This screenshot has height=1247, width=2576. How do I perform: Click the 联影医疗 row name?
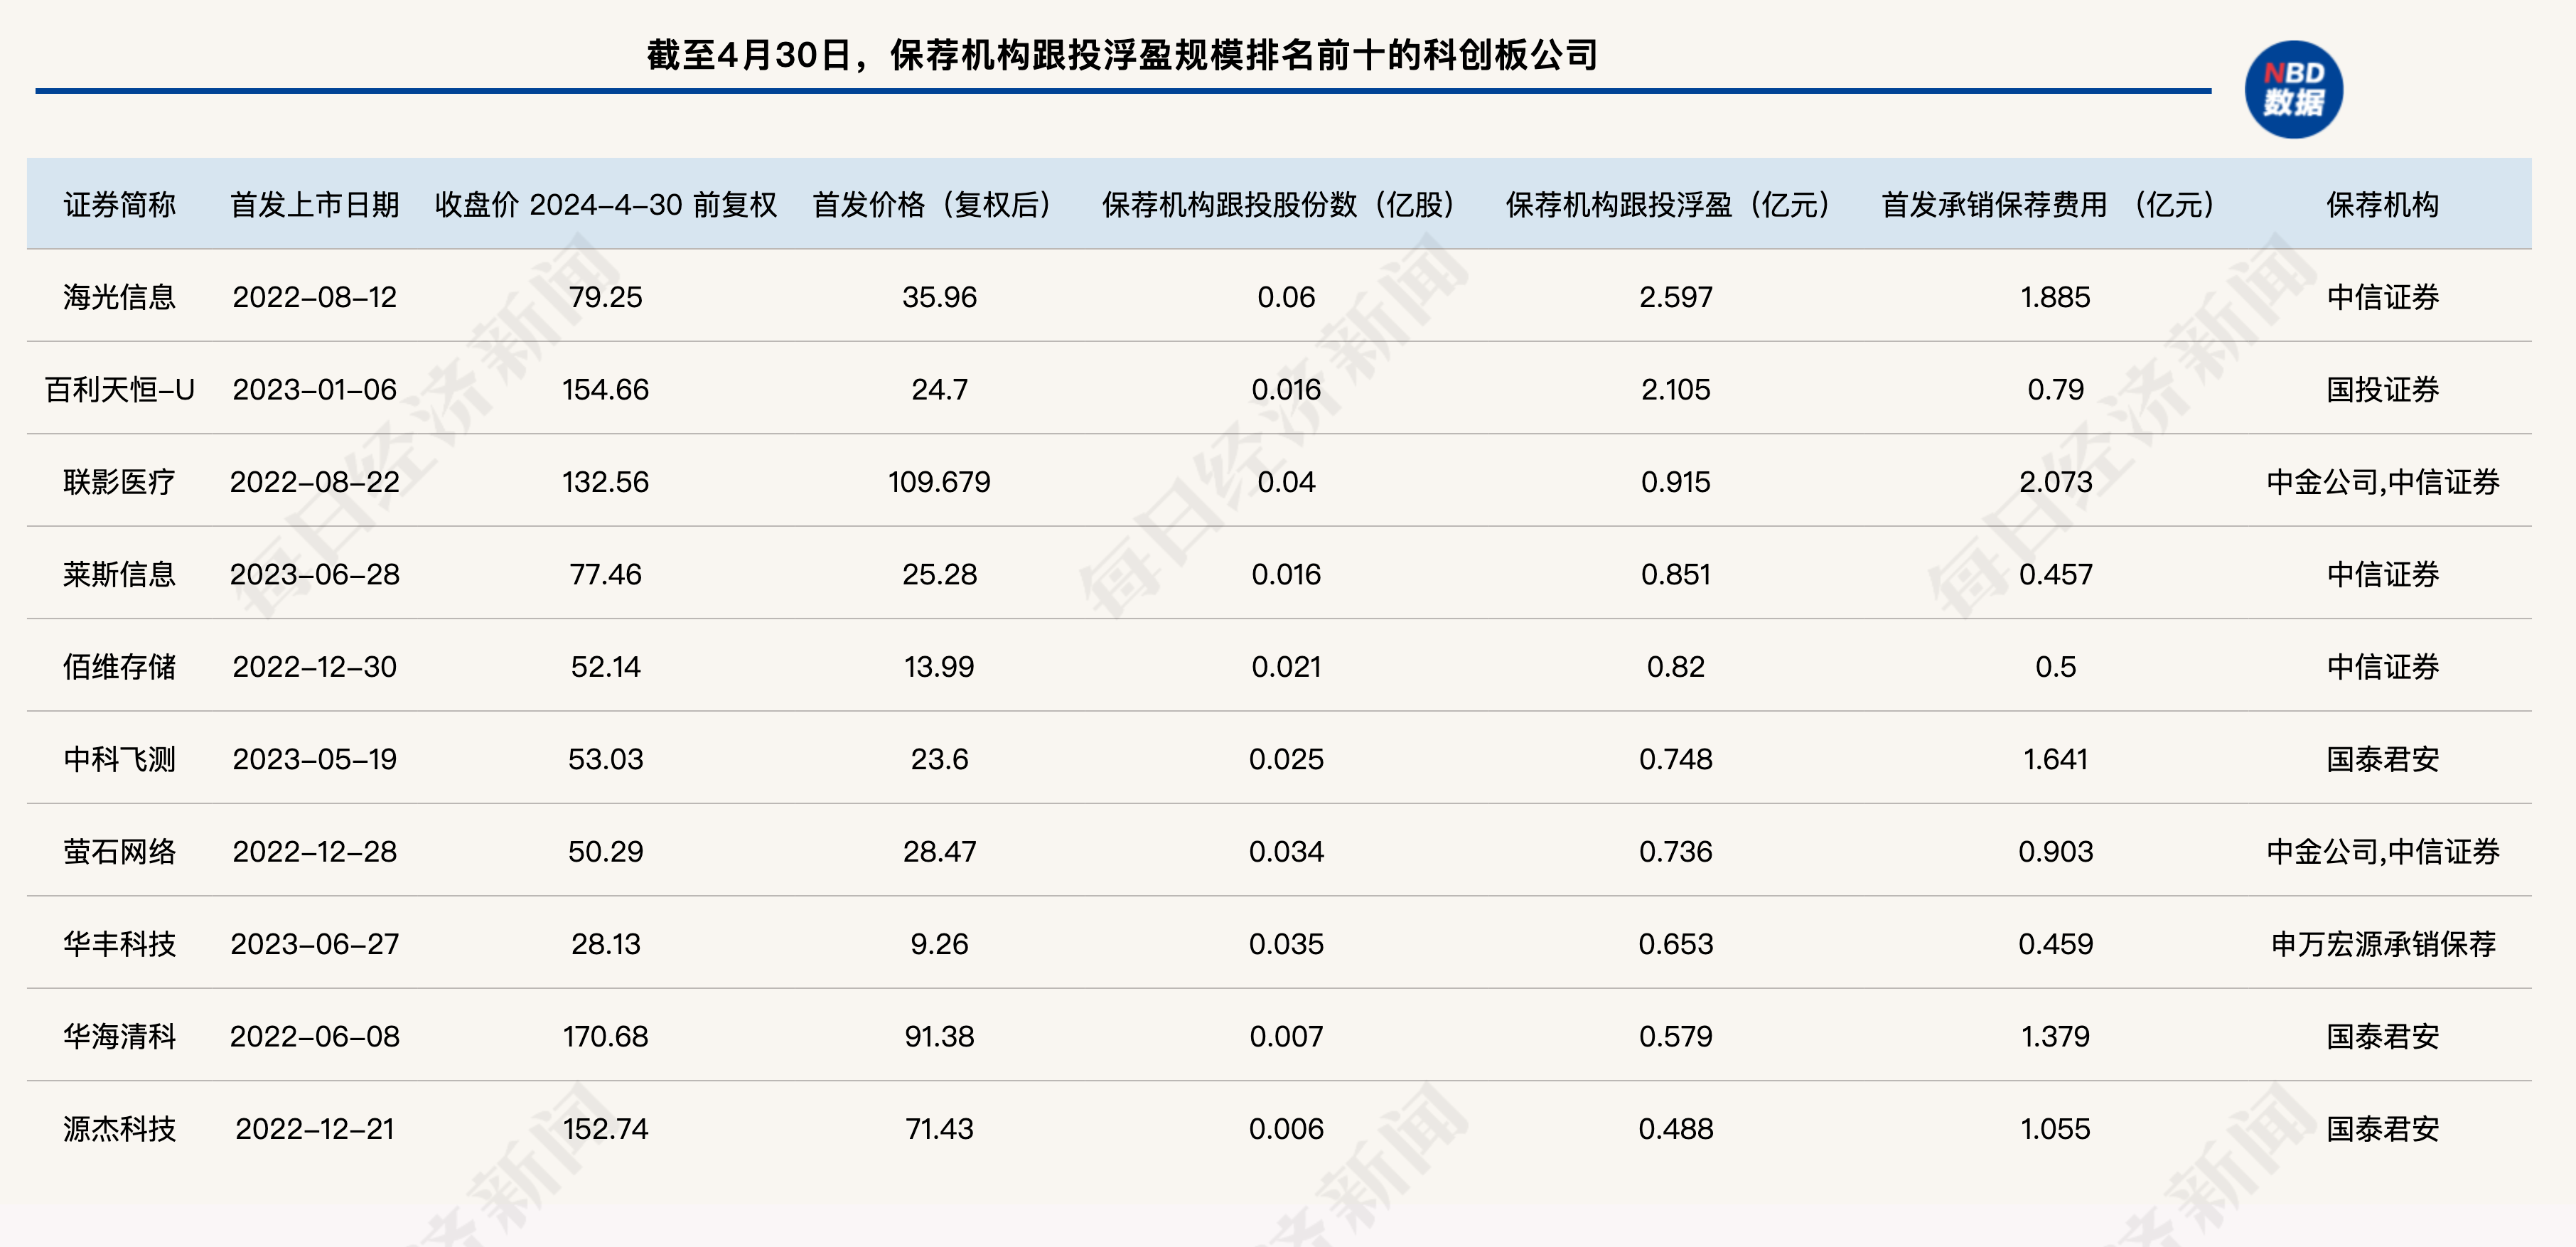click(119, 482)
